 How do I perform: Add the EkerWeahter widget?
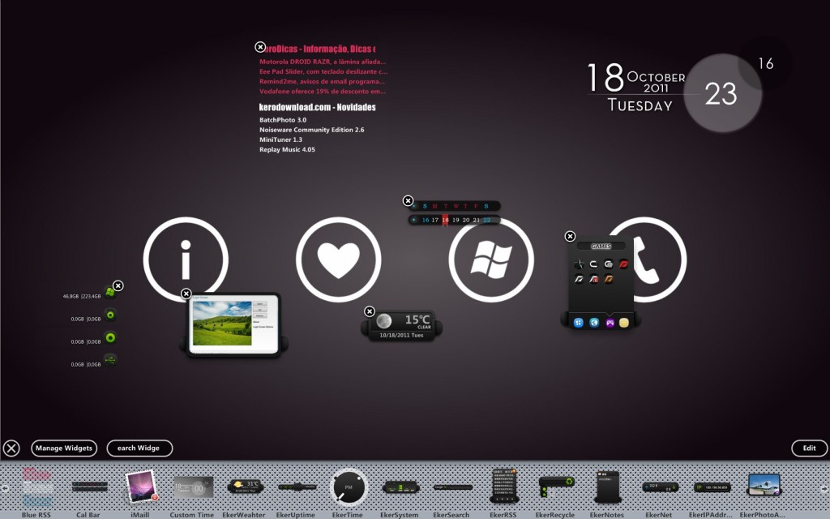tap(245, 487)
